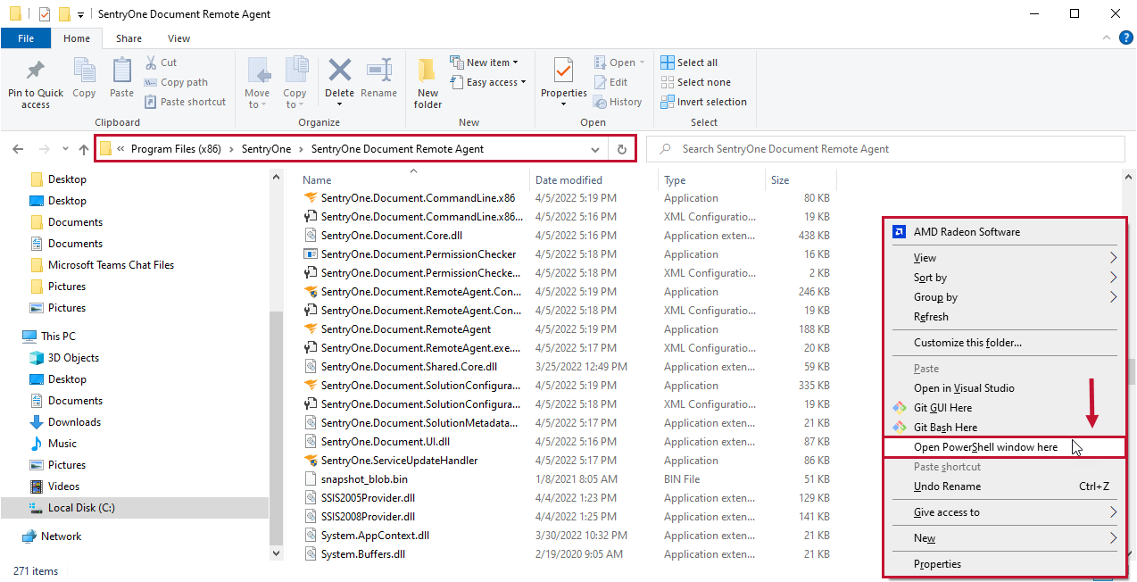
Task: Click the Rename ribbon icon
Action: click(x=378, y=71)
